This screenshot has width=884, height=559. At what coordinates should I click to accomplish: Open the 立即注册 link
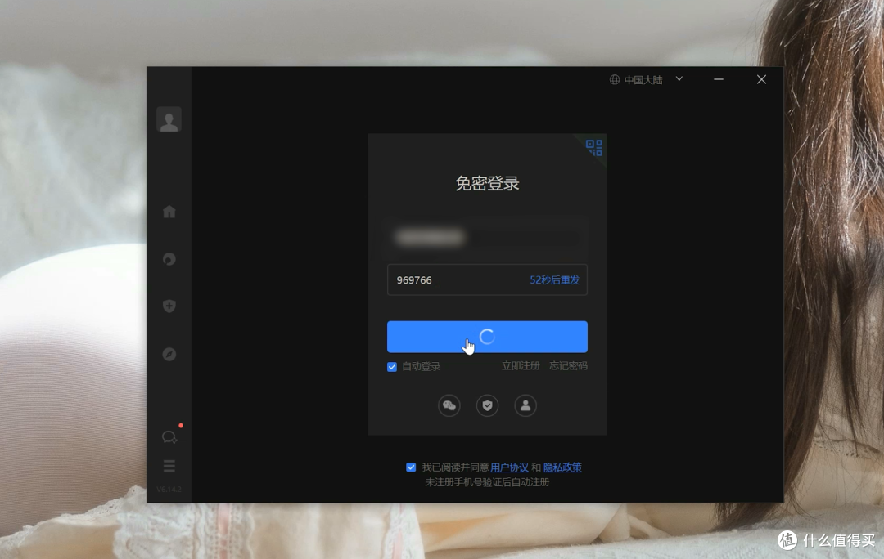(521, 366)
